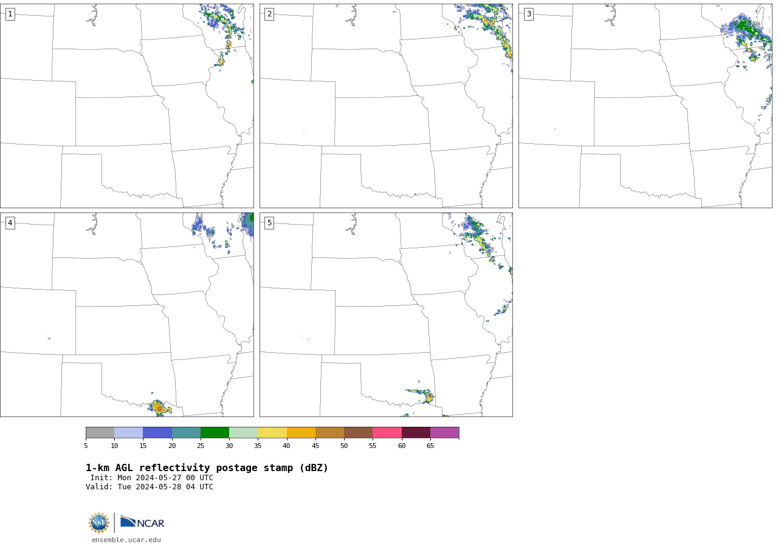Click the blue 15-20 dBZ swatch
Screen dimensions: 778x547
pyautogui.click(x=157, y=433)
